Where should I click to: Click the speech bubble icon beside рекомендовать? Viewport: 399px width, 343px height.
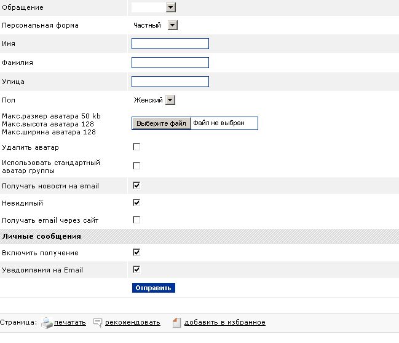(x=98, y=323)
